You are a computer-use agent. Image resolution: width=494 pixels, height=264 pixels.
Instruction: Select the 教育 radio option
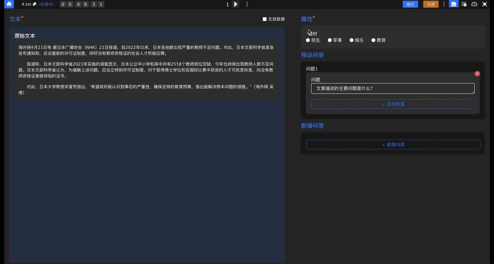(x=373, y=40)
